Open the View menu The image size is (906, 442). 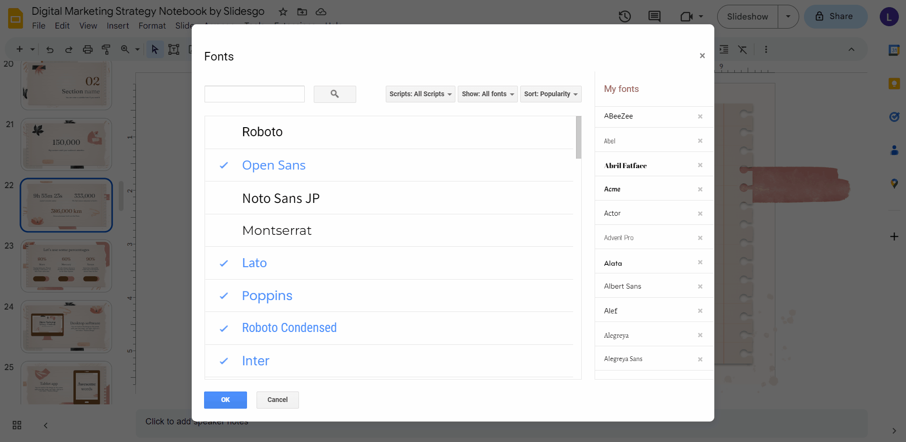88,26
